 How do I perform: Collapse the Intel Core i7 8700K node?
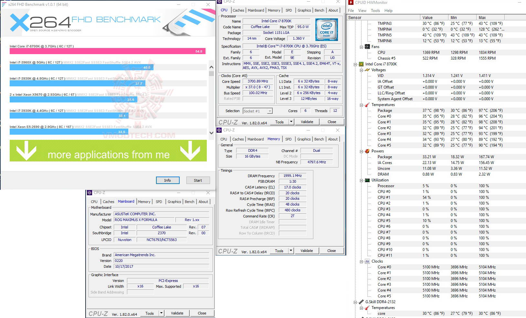355,64
